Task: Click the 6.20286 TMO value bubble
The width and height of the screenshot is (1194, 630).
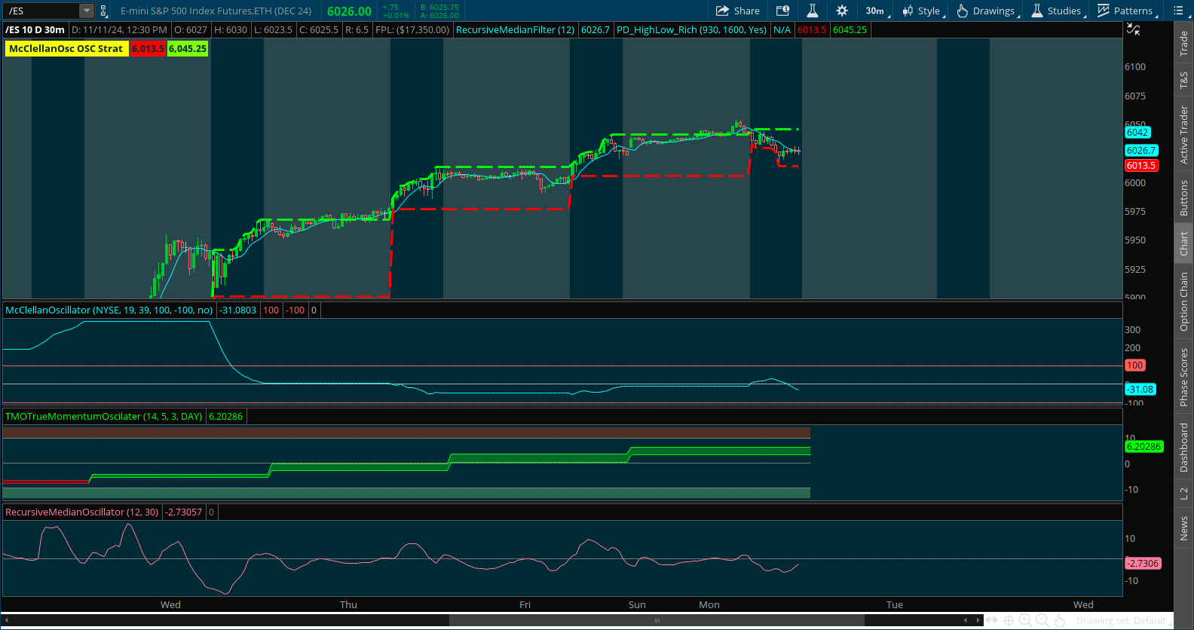Action: pos(1143,447)
